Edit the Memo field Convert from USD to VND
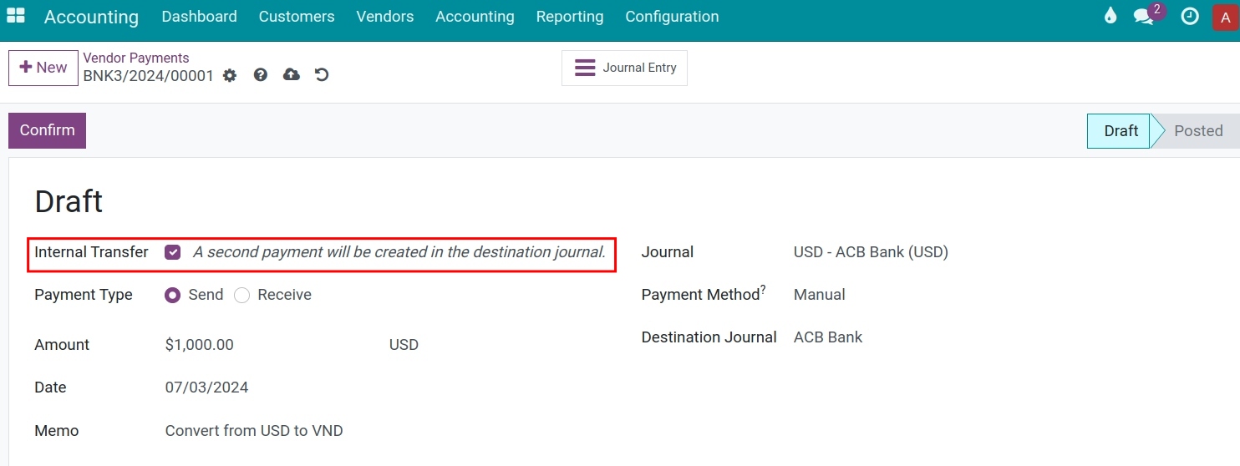This screenshot has width=1240, height=466. [x=254, y=431]
